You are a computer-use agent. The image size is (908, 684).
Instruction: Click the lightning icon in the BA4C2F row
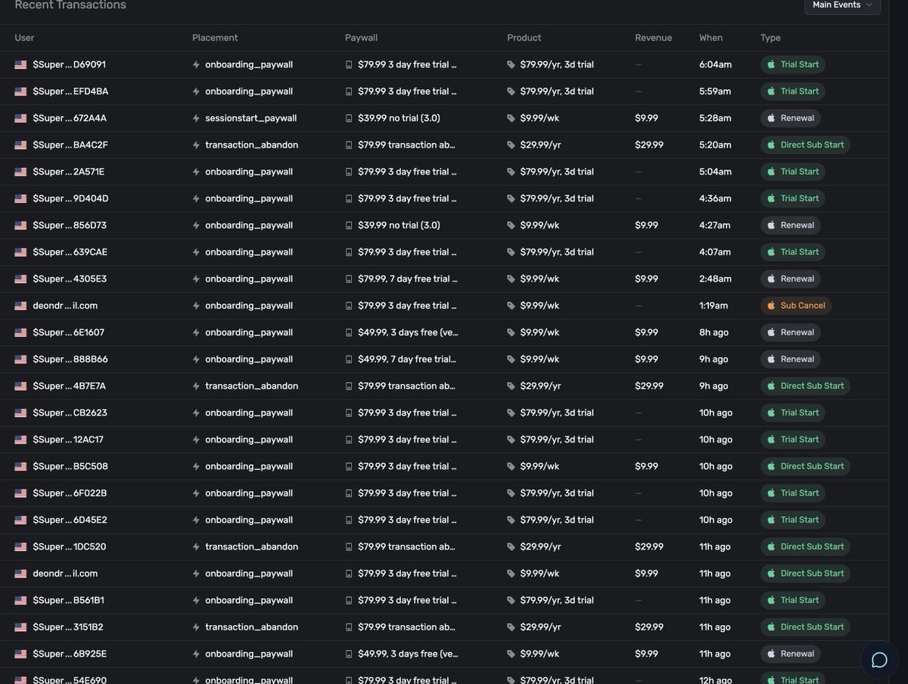(197, 145)
